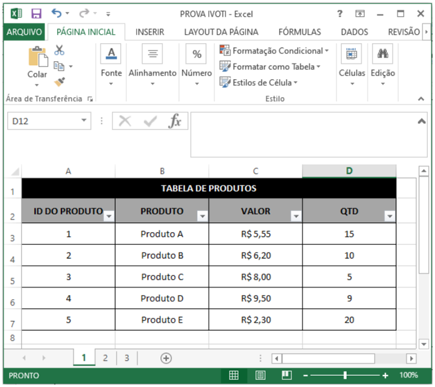
Task: Click the Undo arrow icon
Action: pos(57,13)
